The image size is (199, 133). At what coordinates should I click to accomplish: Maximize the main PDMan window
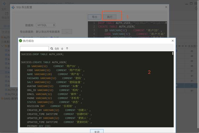[191, 3]
